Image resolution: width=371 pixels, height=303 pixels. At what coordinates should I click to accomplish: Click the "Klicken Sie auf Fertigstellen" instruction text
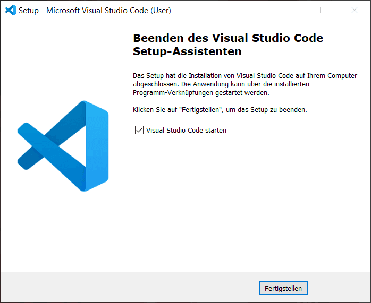click(220, 110)
